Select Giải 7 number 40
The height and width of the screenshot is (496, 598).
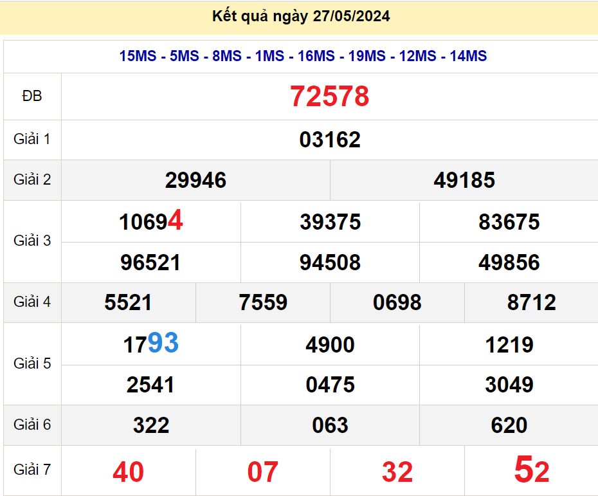[x=128, y=472]
